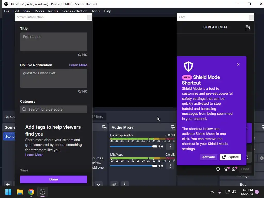
Task: Click the purple Done button
Action: (54, 179)
